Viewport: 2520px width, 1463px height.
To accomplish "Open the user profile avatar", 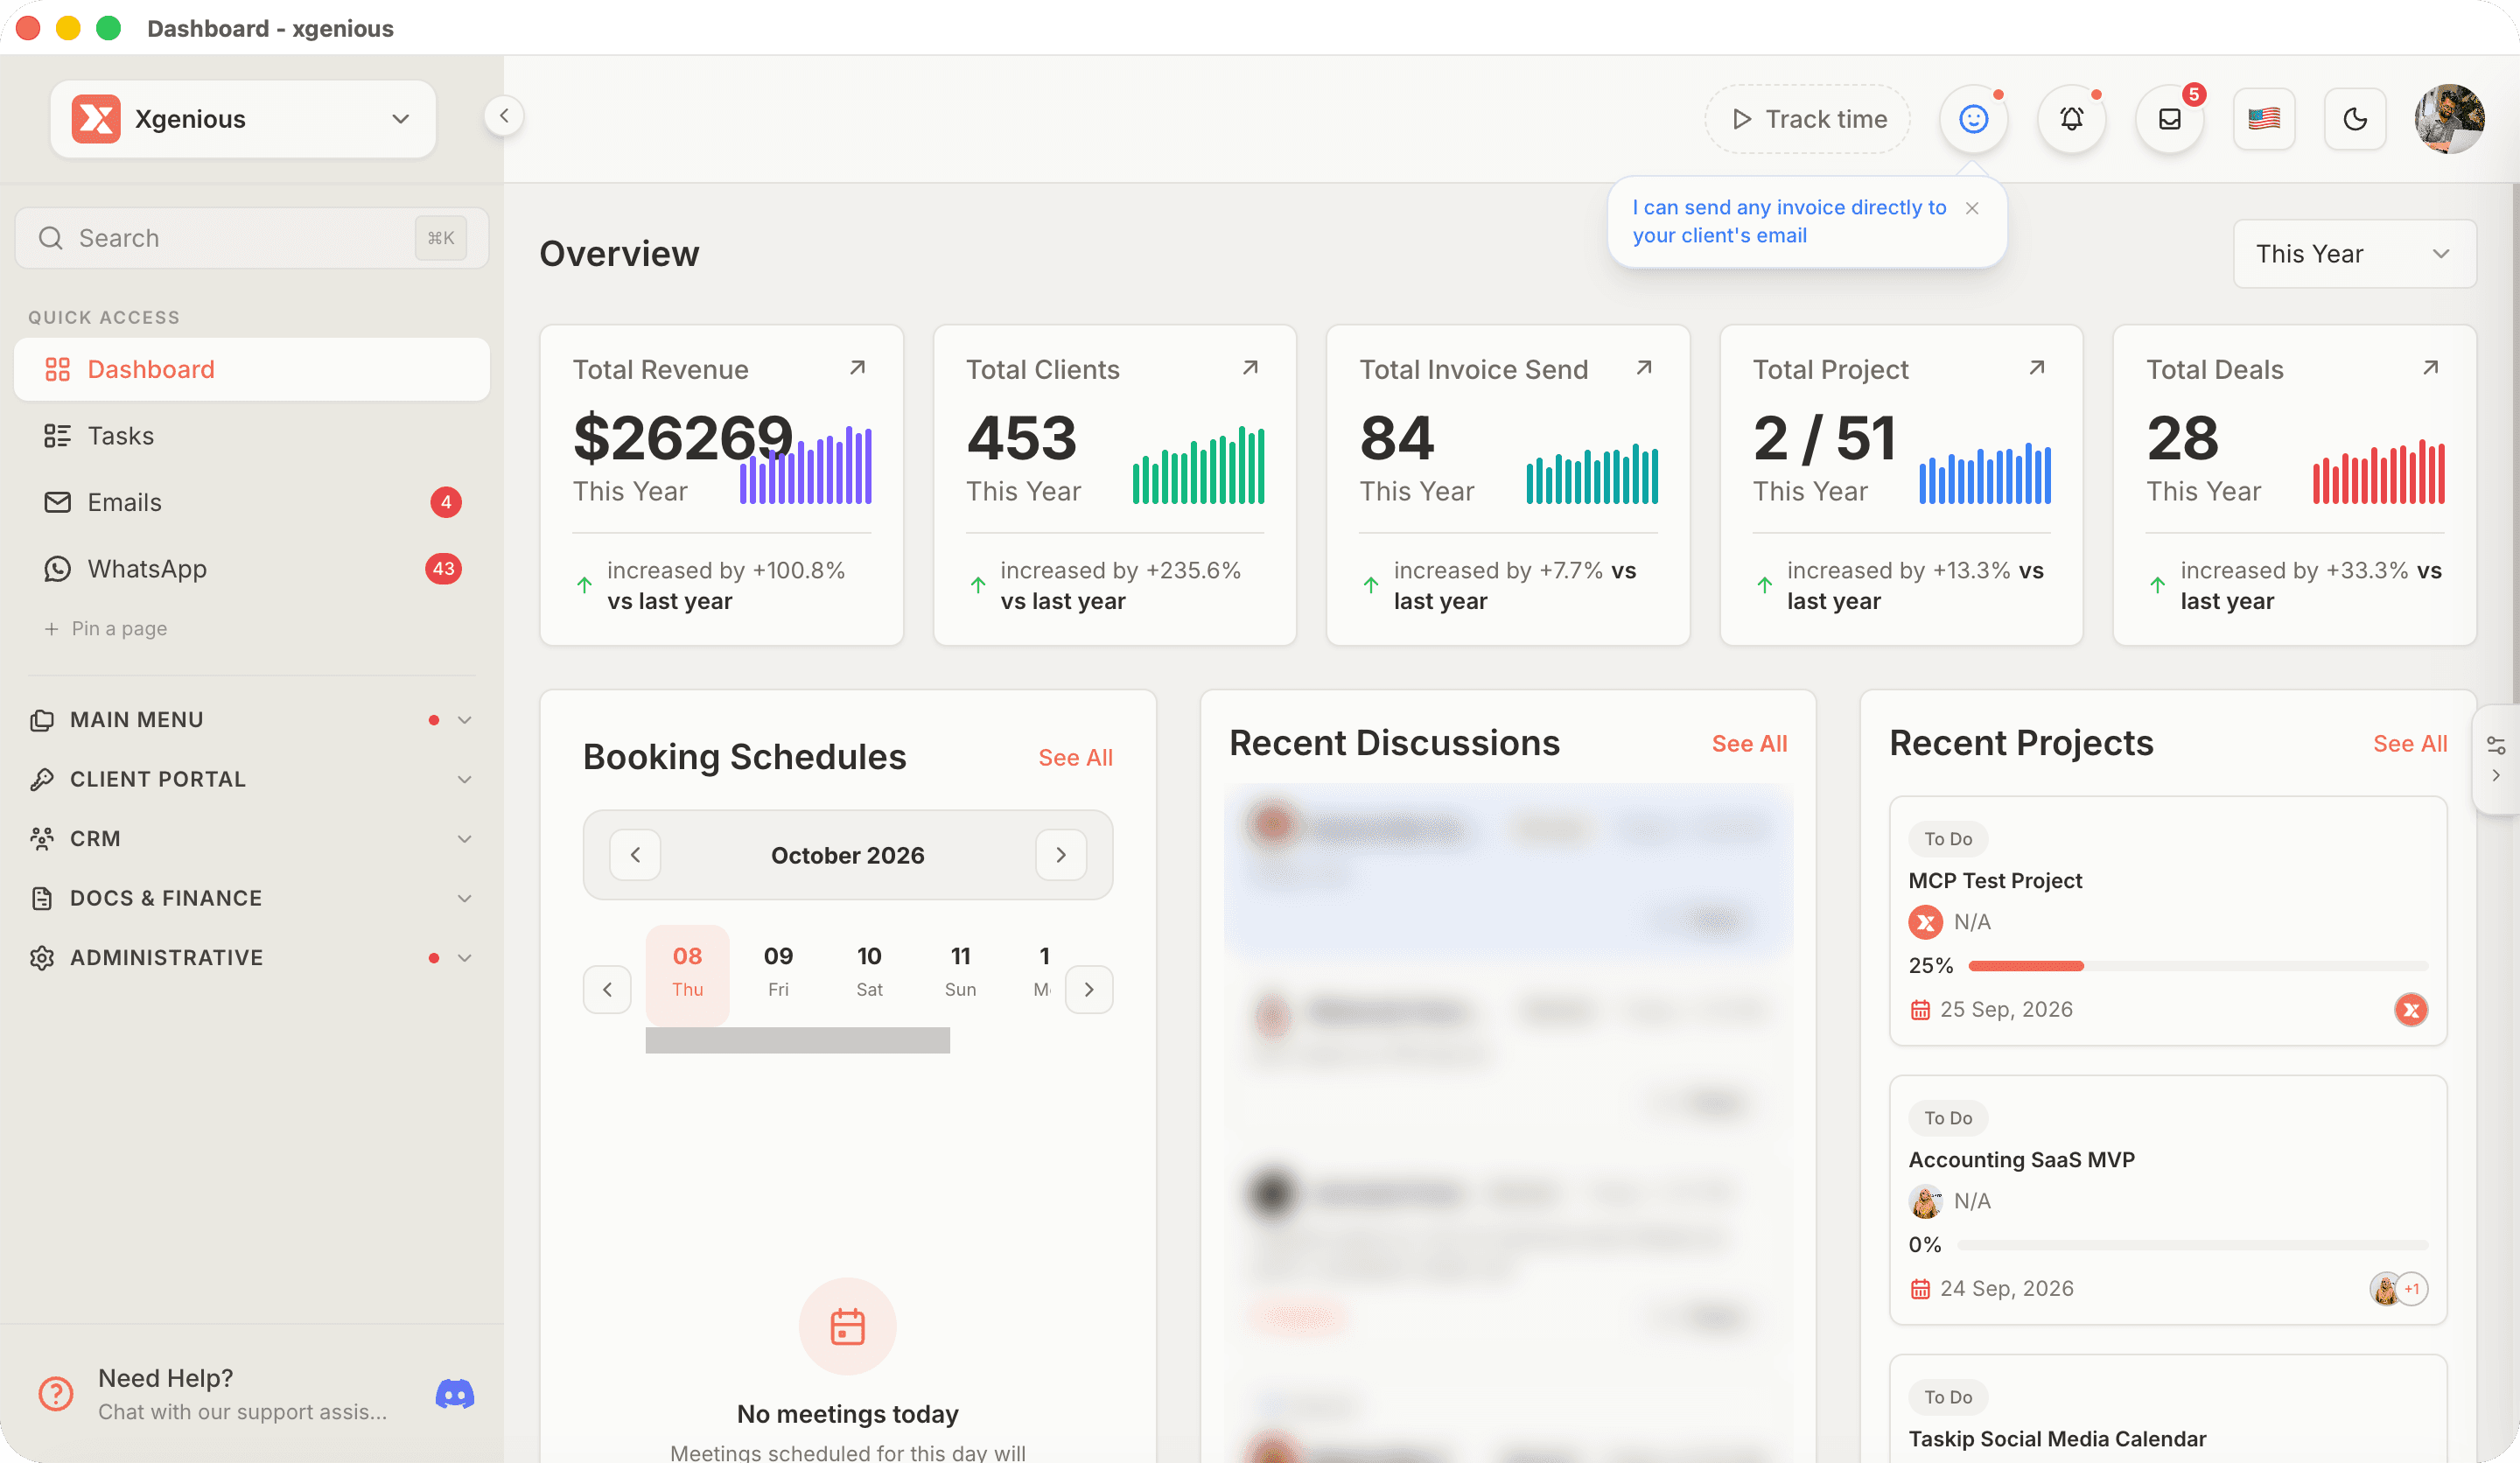I will (2449, 119).
